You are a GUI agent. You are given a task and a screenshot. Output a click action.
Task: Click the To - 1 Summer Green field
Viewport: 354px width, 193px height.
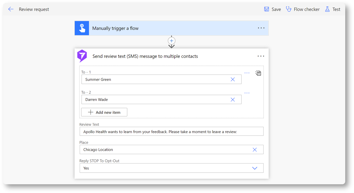[155, 79]
